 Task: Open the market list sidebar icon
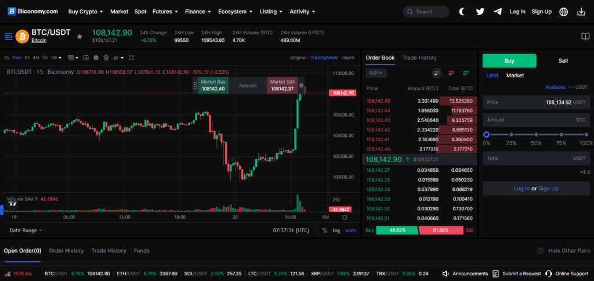point(8,37)
